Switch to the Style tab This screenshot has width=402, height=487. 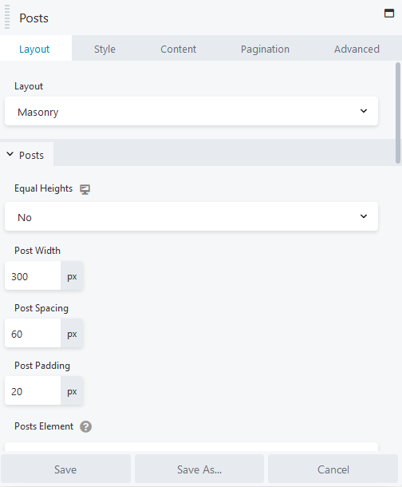104,49
